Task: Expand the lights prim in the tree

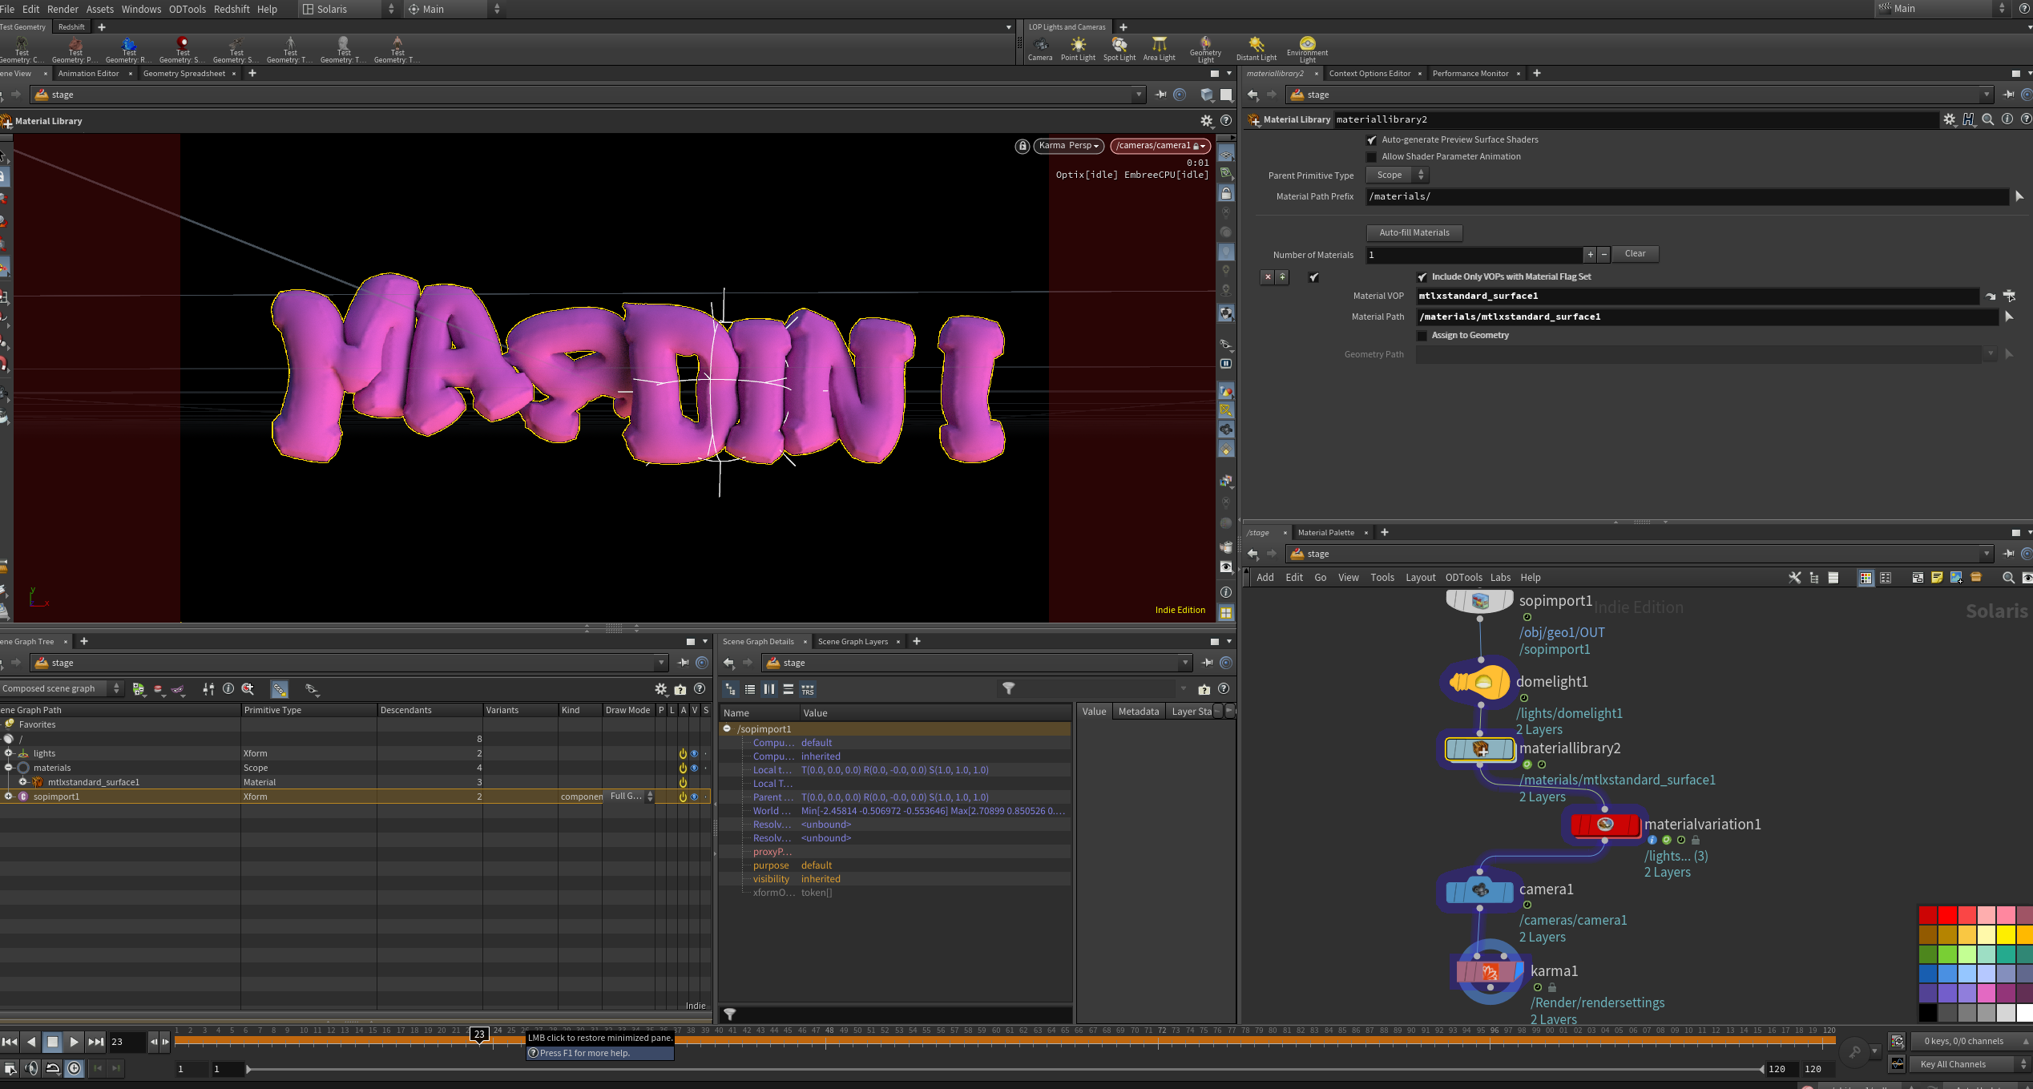Action: 9,753
